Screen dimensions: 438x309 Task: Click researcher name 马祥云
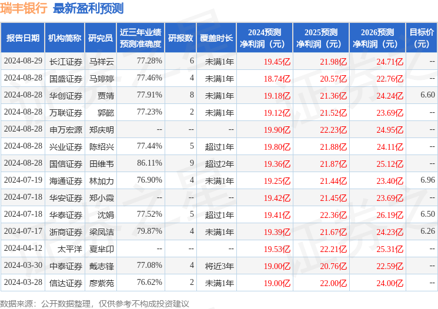tap(102, 62)
